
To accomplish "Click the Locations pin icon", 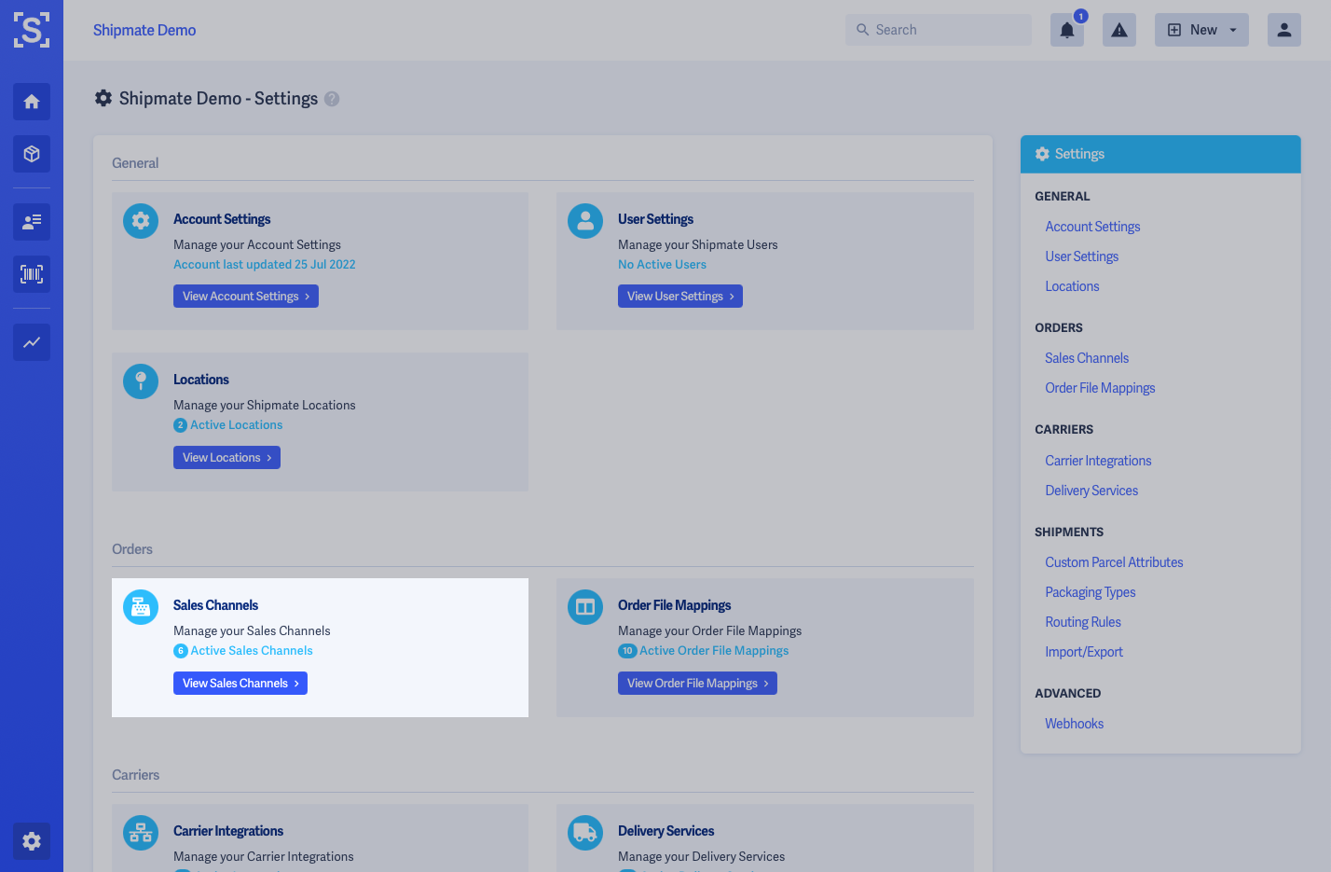I will point(141,381).
